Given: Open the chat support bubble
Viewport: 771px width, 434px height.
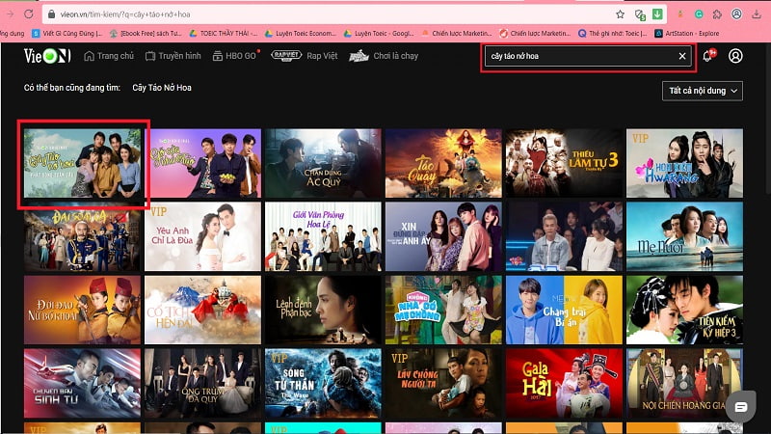Looking at the screenshot, I should click(740, 407).
